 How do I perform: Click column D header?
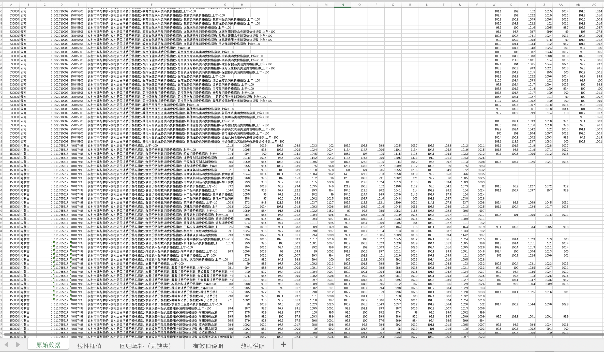click(x=61, y=5)
